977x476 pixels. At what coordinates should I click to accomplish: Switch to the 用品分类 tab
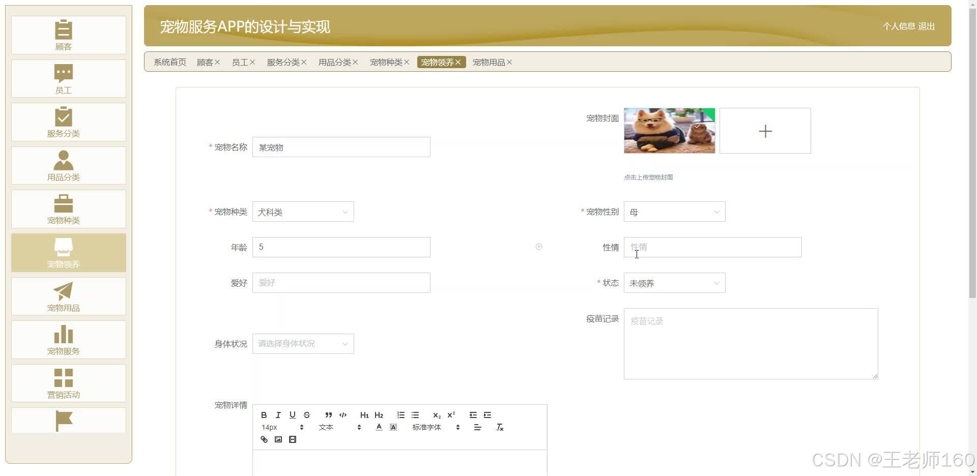pyautogui.click(x=334, y=62)
